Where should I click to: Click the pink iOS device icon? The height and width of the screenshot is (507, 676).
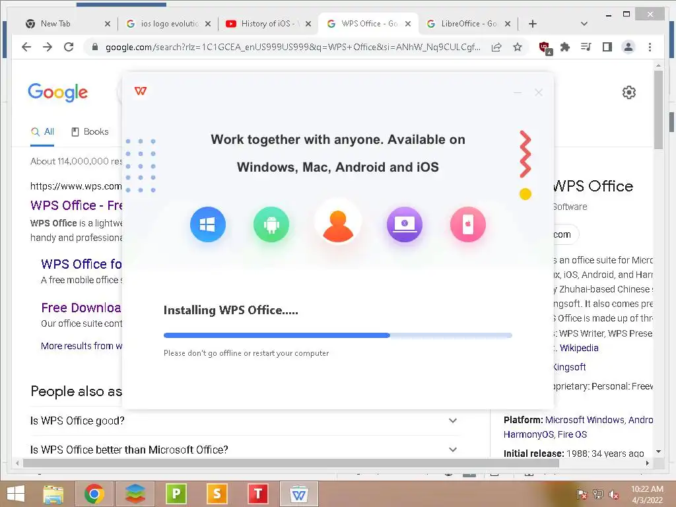tap(468, 224)
